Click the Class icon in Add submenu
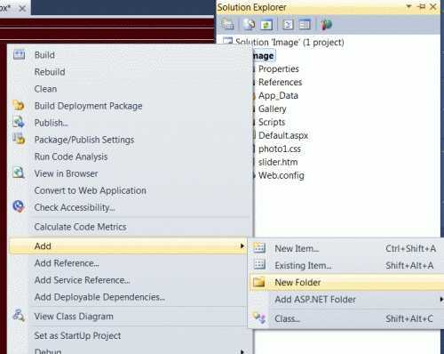This screenshot has height=354, width=444. point(259,318)
